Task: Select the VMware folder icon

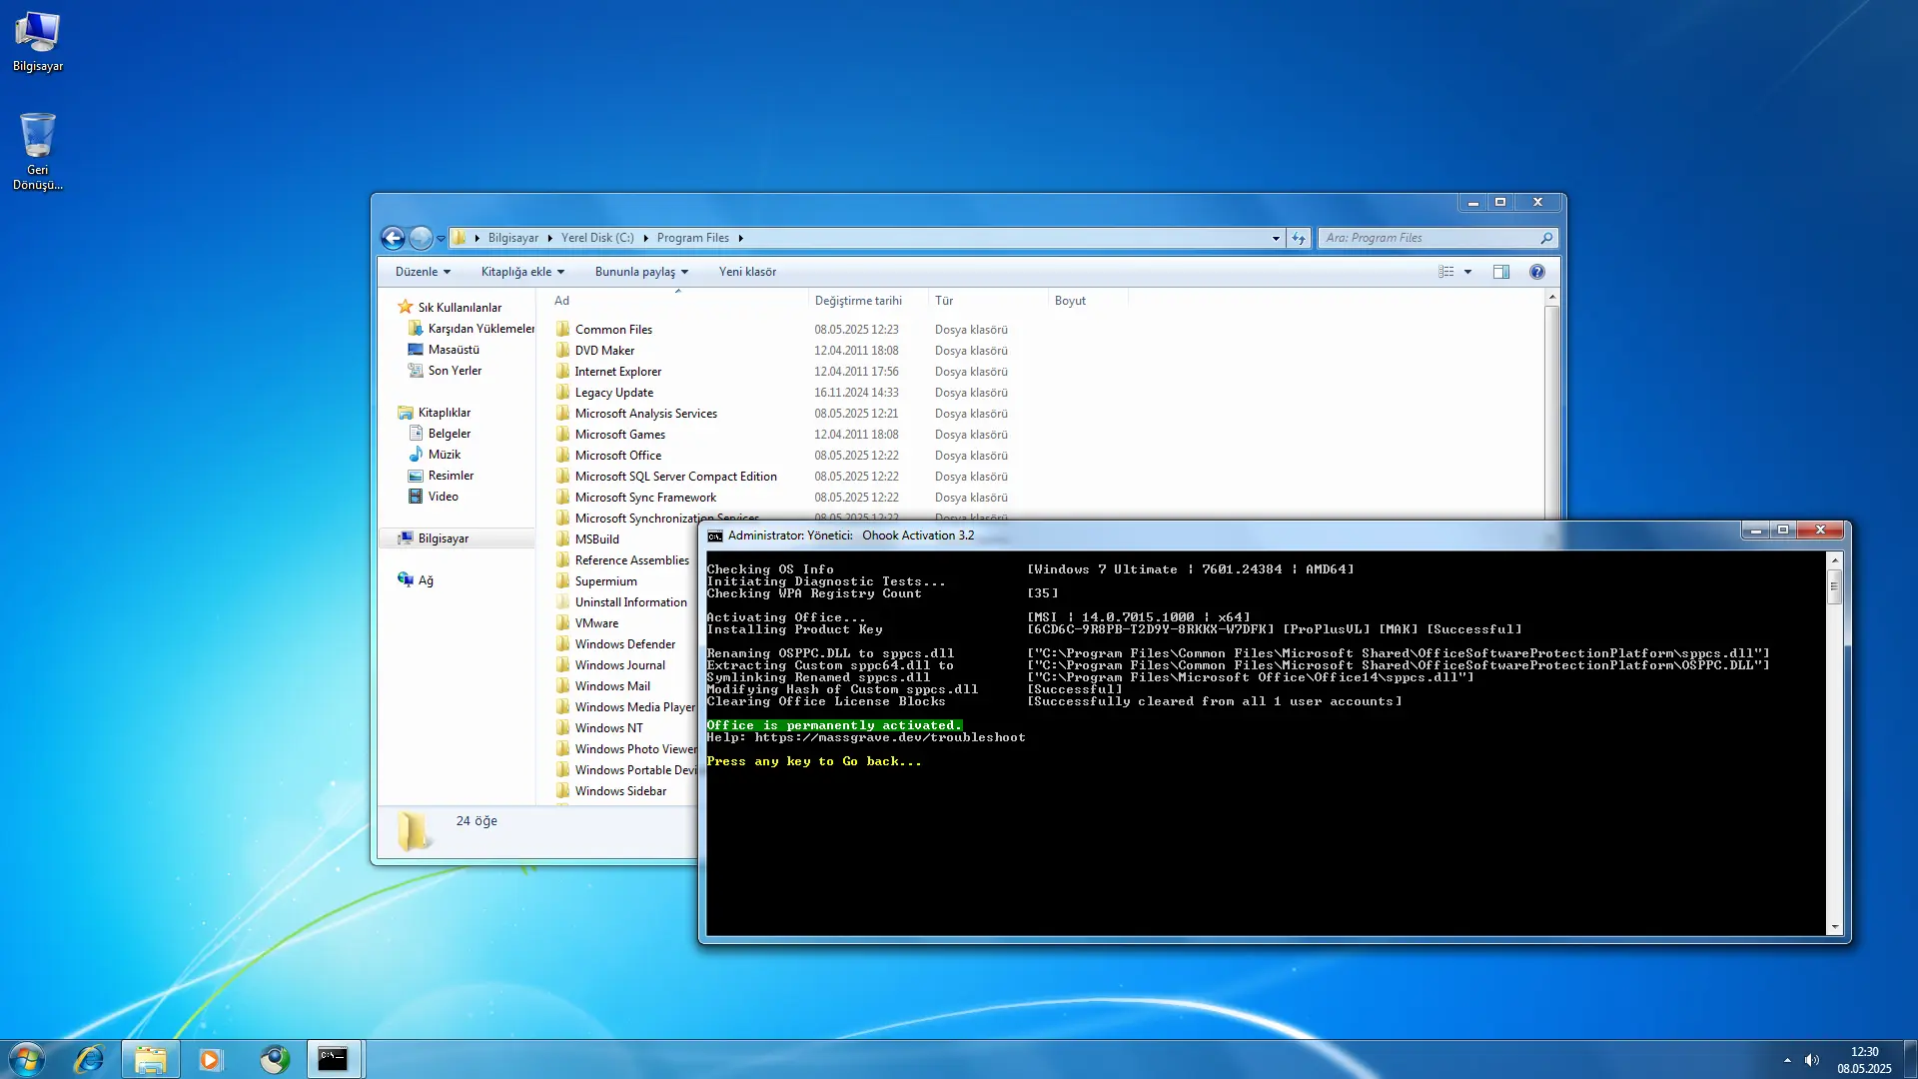Action: [x=563, y=622]
